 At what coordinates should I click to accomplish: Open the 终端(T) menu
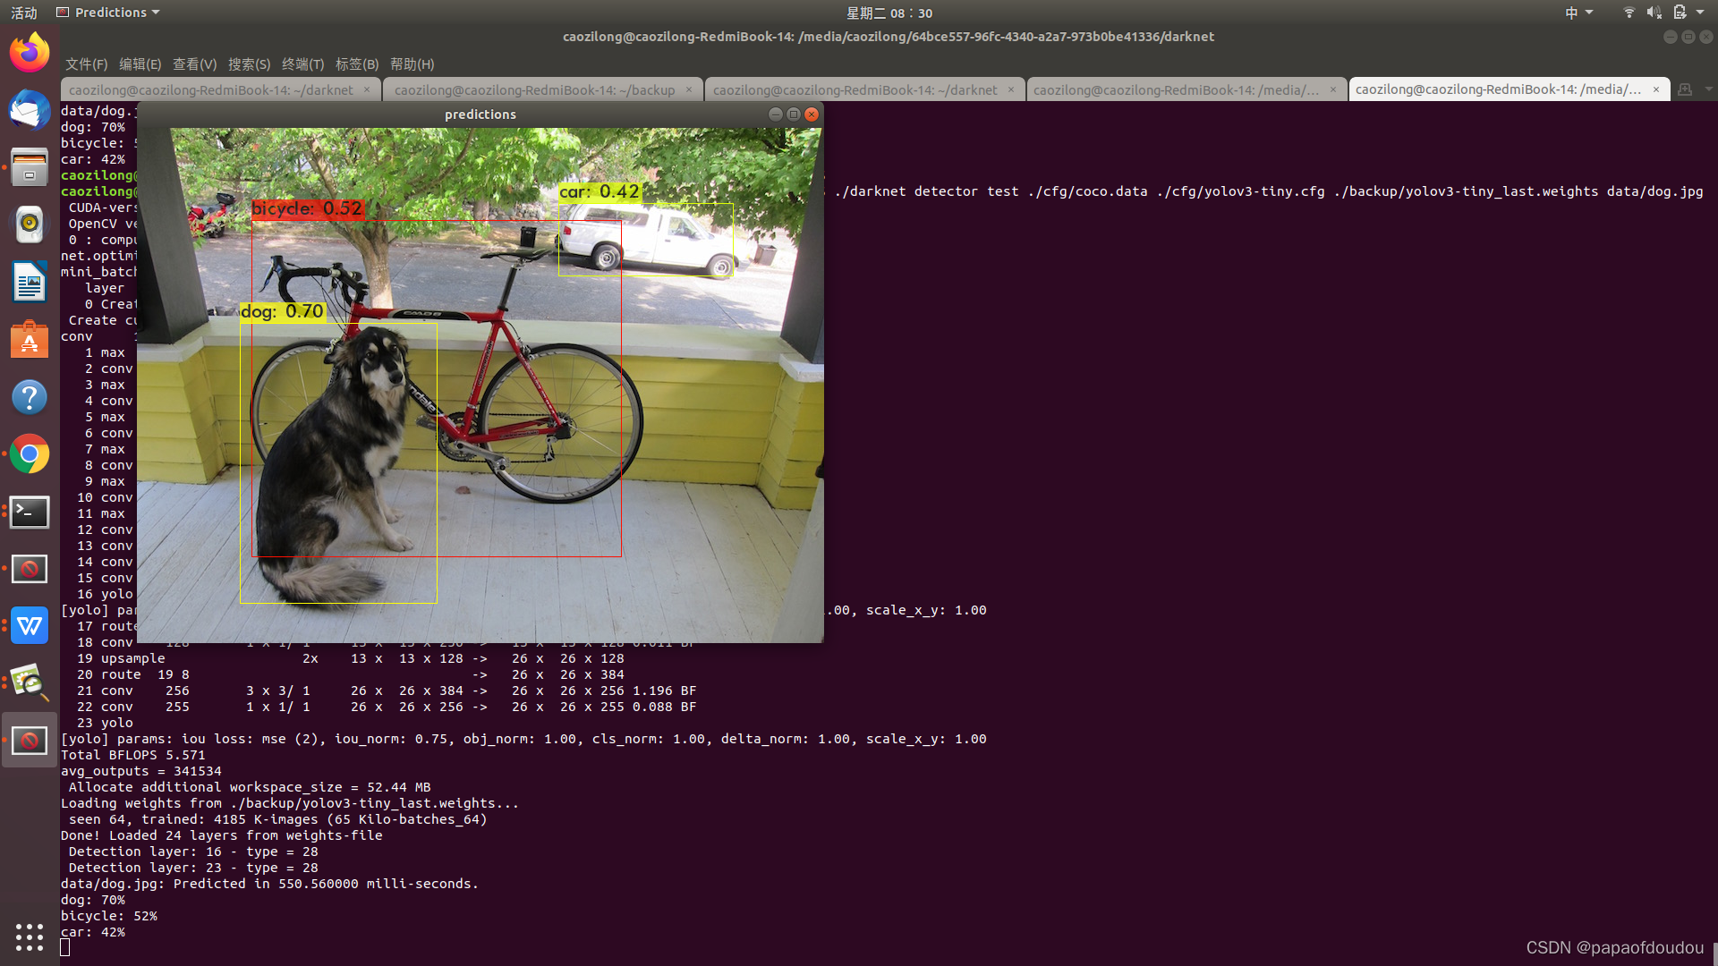click(x=302, y=64)
